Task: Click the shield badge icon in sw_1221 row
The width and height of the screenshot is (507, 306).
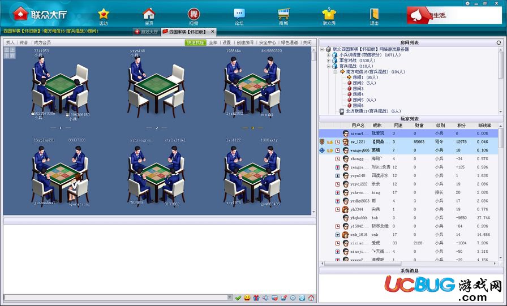Action: pos(322,142)
